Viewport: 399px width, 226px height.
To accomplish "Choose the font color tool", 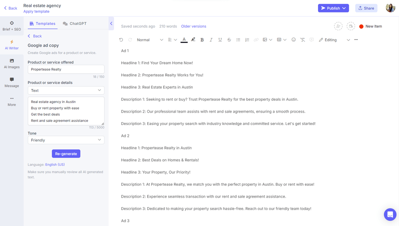I will (x=184, y=40).
